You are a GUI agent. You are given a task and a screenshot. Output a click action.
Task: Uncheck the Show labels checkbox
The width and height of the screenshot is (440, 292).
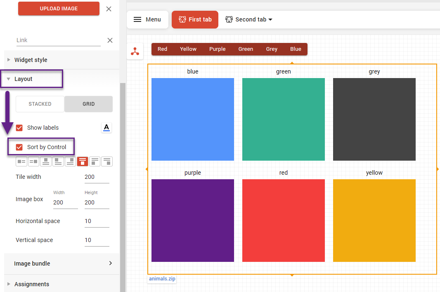[x=19, y=128]
